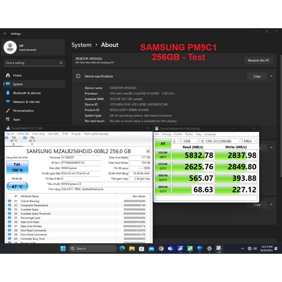Viewport: 282px width, 282px height.
Task: Open Google Chrome from the taskbar
Action: 161,248
